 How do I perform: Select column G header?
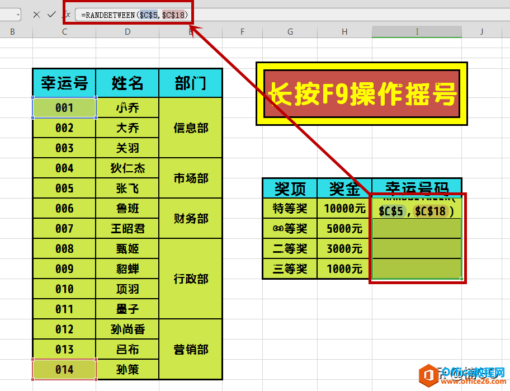pos(290,31)
